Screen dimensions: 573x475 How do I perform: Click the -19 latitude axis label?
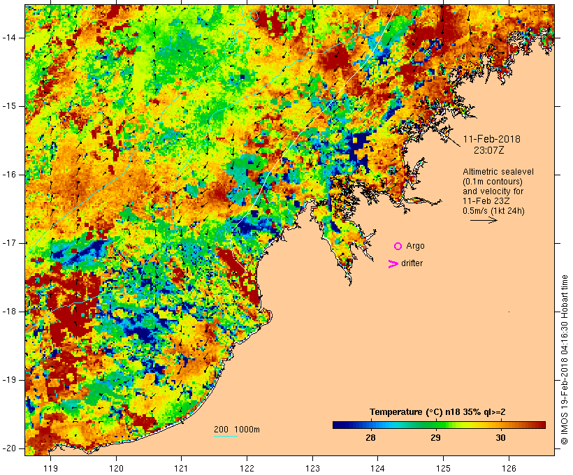[9, 380]
